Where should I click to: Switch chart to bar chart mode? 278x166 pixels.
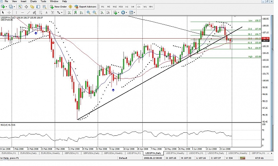click(69, 12)
